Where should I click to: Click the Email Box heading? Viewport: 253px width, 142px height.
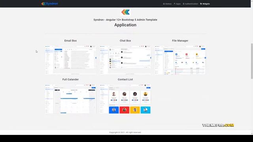(70, 41)
